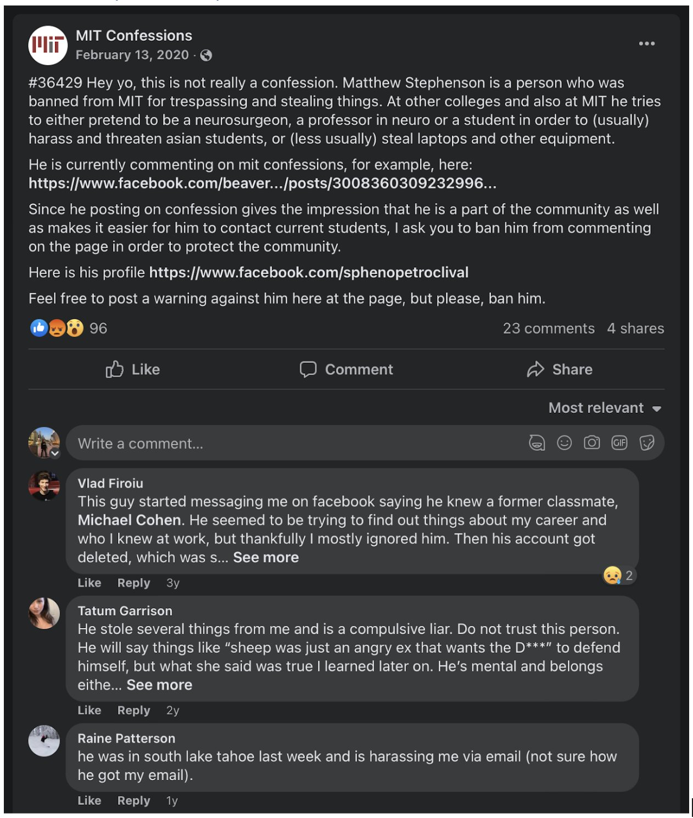Click the Share action button
The height and width of the screenshot is (818, 693).
pos(560,369)
